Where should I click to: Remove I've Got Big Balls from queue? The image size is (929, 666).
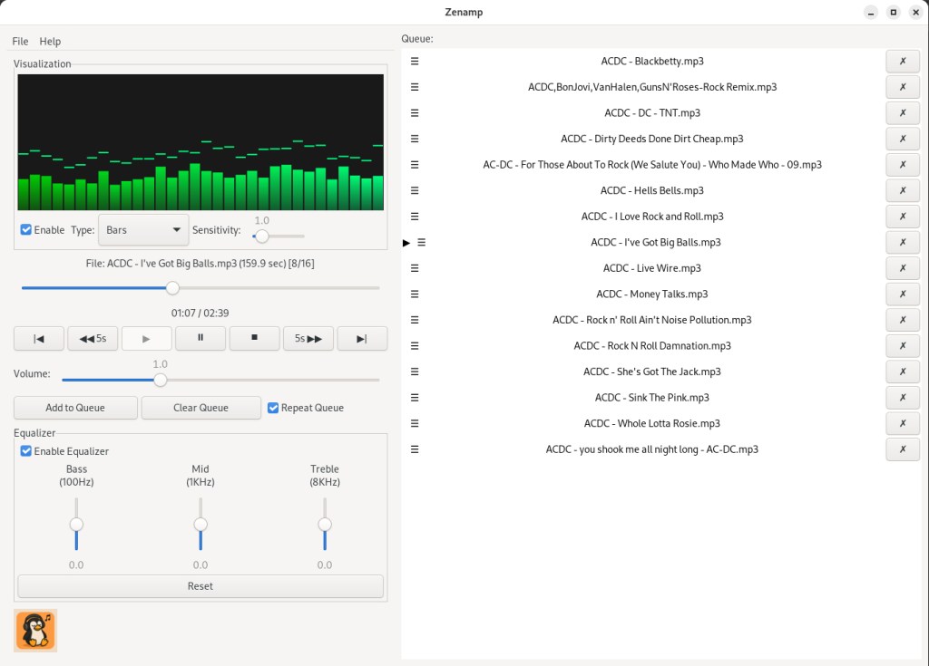coord(903,242)
